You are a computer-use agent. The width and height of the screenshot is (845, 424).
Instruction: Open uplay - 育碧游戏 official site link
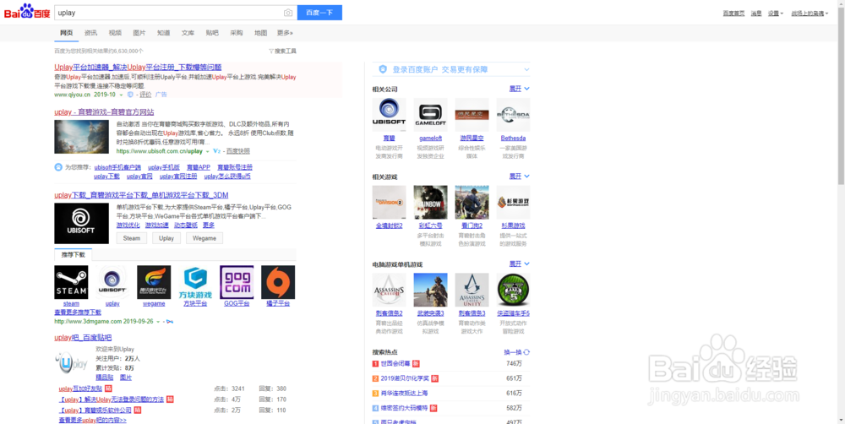pyautogui.click(x=104, y=112)
